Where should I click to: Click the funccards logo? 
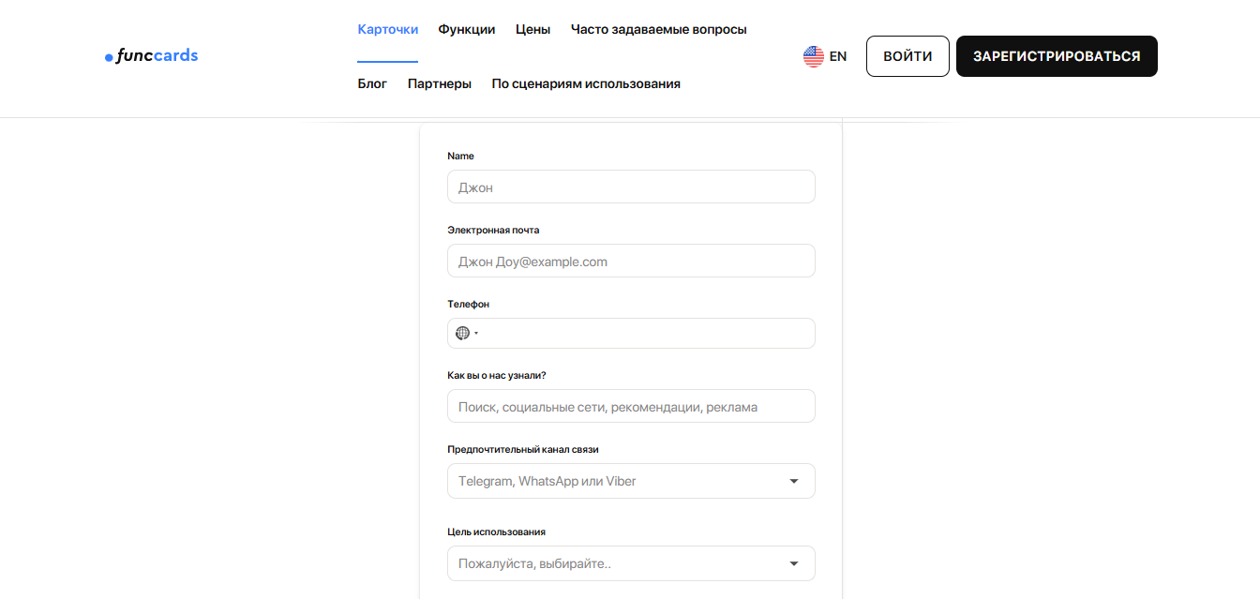151,55
